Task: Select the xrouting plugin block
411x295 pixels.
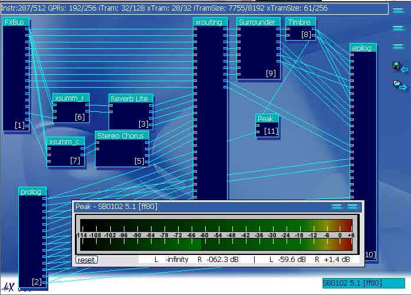Action: pos(211,108)
